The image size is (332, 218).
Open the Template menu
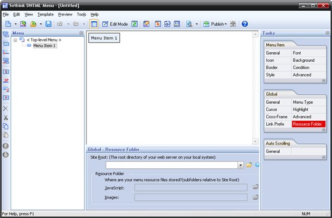(x=46, y=14)
